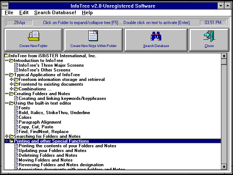The height and width of the screenshot is (175, 233).
Task: Click the 03:51 PM time field
Action: [x=213, y=23]
